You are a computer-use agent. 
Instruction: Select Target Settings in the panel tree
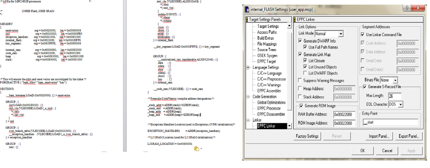[x=268, y=27]
